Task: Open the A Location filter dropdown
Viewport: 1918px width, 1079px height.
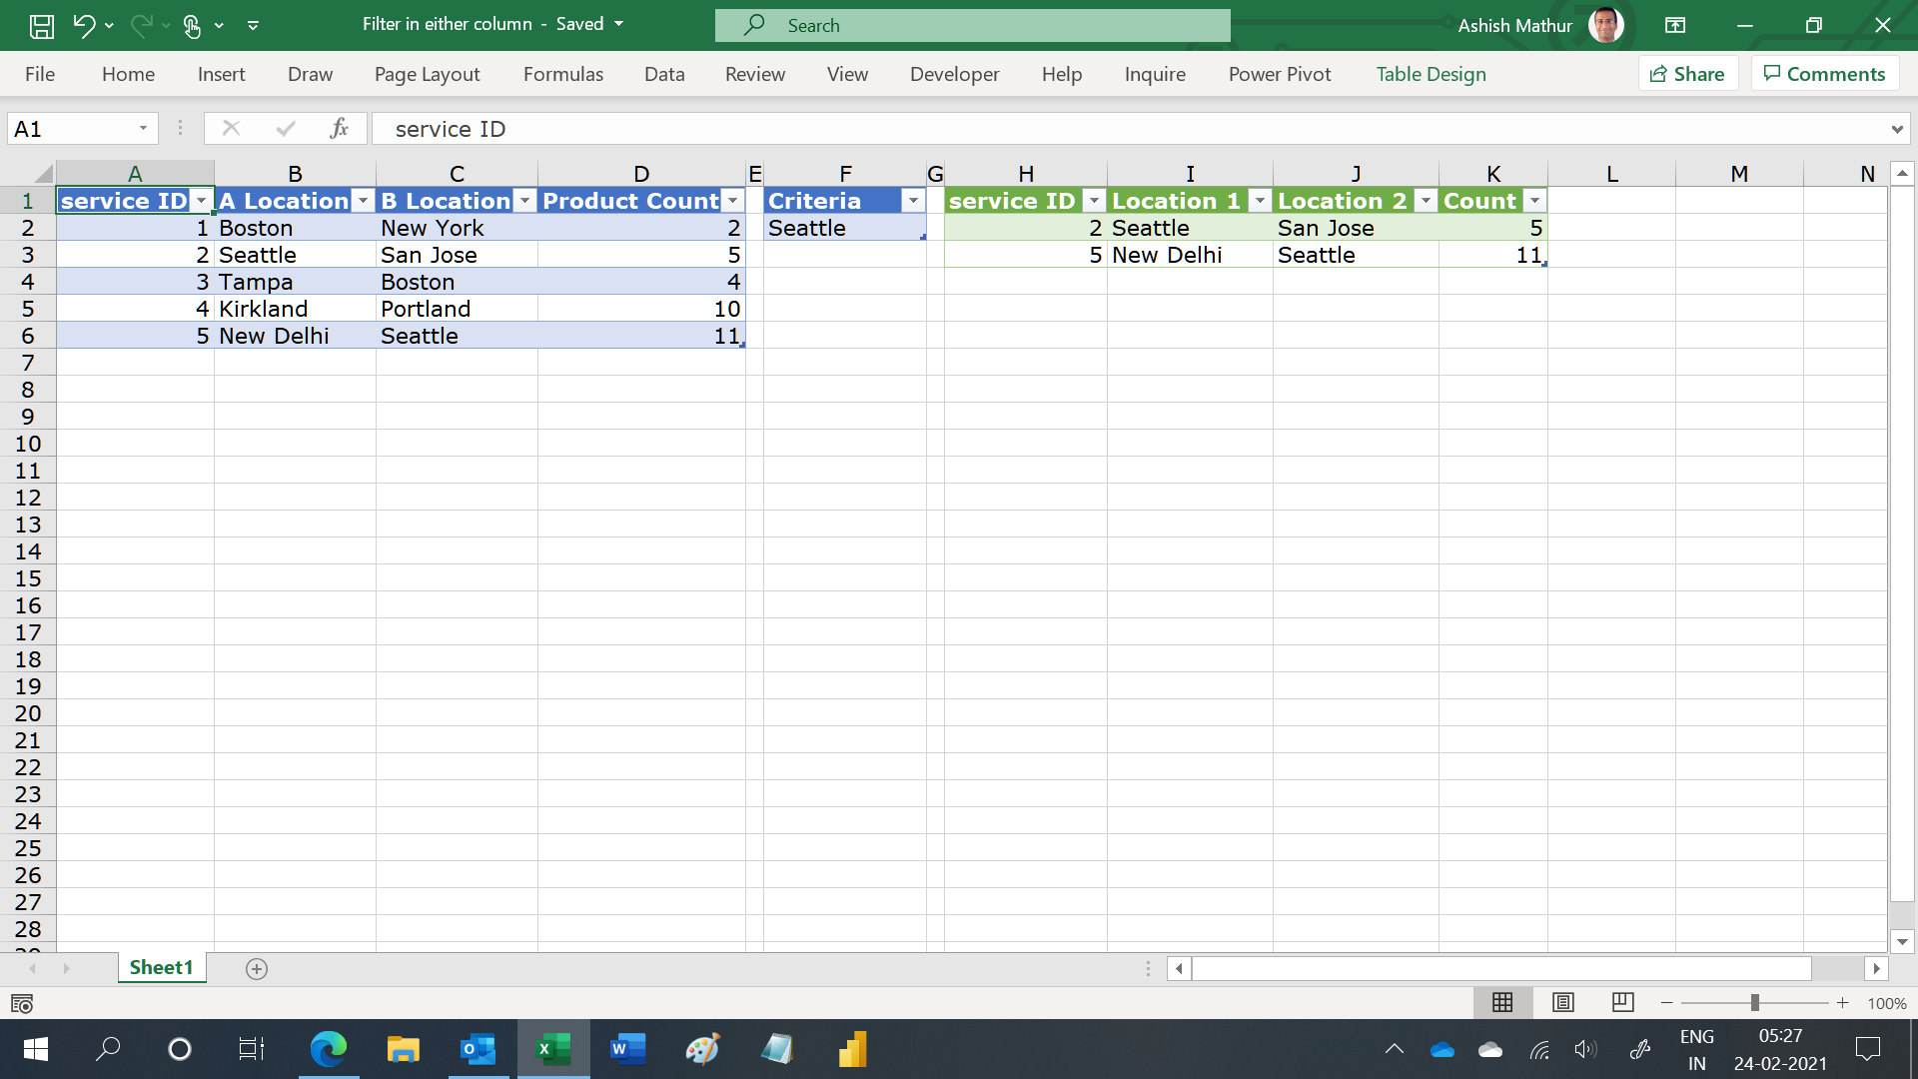Action: (x=364, y=201)
